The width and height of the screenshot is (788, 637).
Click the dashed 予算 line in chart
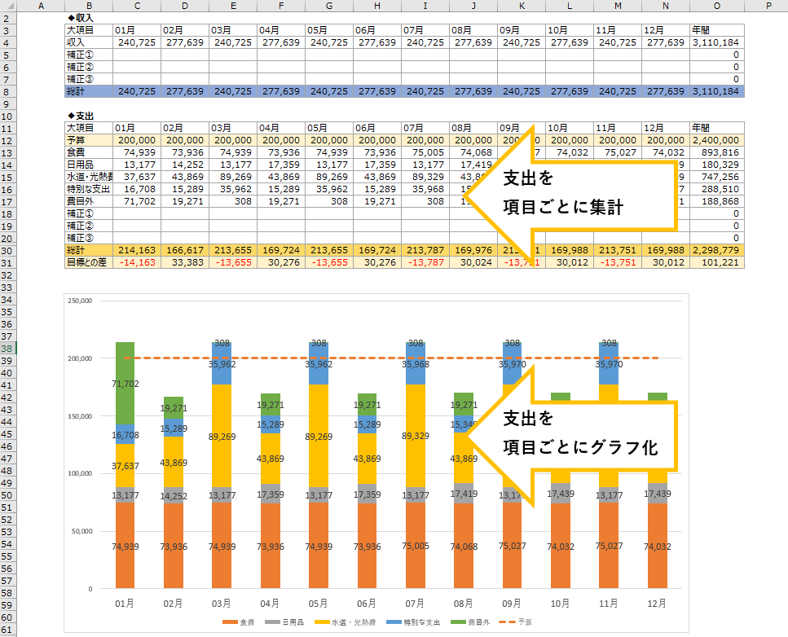pos(391,358)
